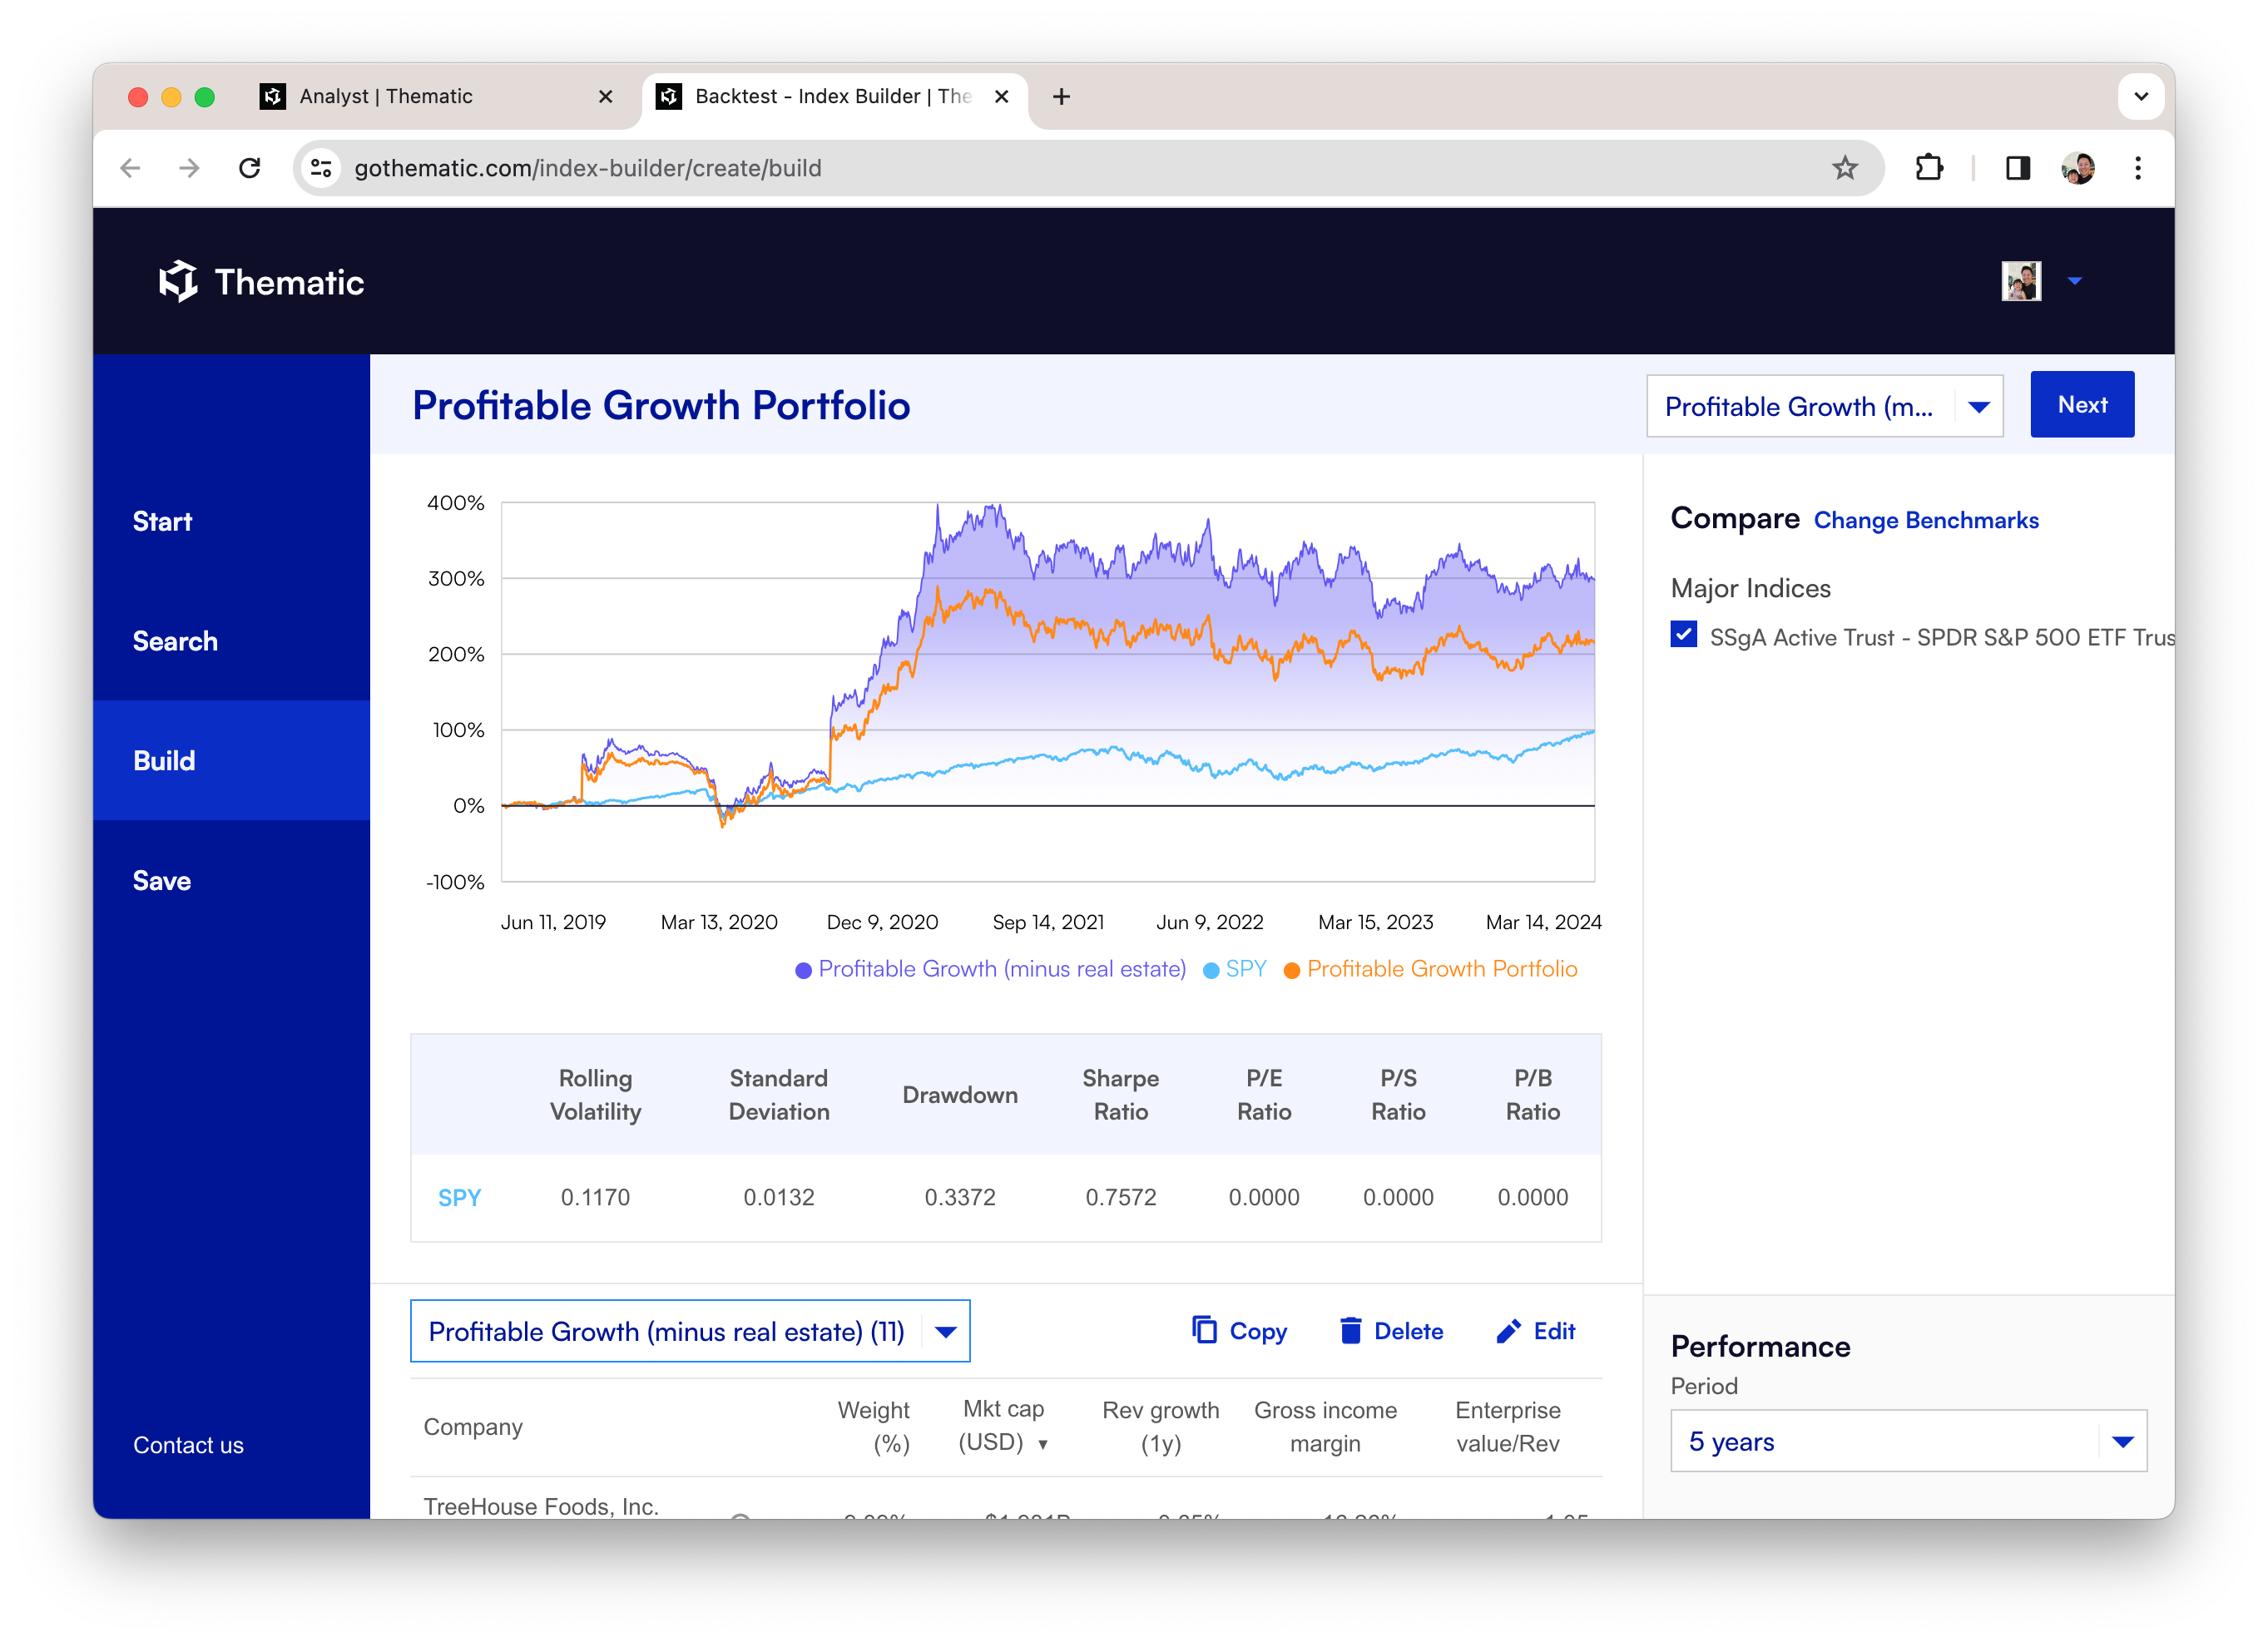Click the SPY row label in metrics table

(459, 1197)
